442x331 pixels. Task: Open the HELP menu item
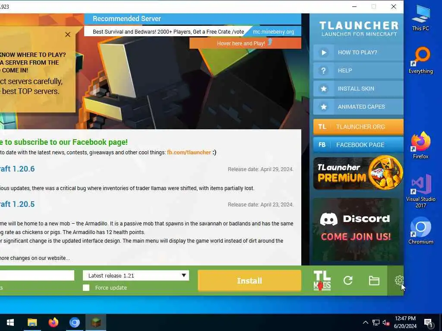click(x=358, y=70)
